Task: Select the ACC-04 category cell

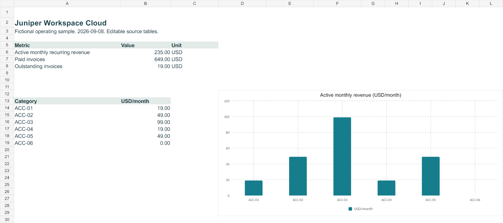Action: (67, 129)
